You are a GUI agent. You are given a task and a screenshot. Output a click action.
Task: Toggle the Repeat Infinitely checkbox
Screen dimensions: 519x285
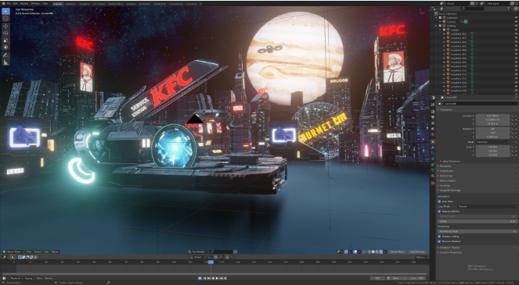[439, 212]
